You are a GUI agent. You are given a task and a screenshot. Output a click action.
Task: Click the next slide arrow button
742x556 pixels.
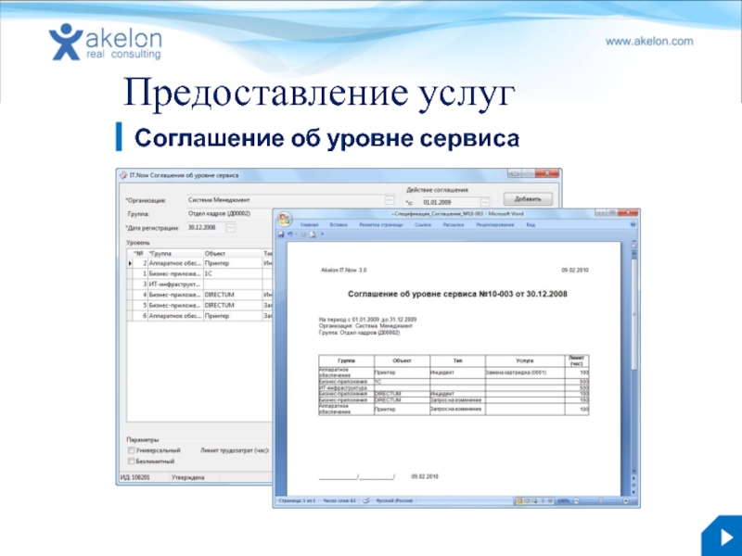[x=723, y=537]
